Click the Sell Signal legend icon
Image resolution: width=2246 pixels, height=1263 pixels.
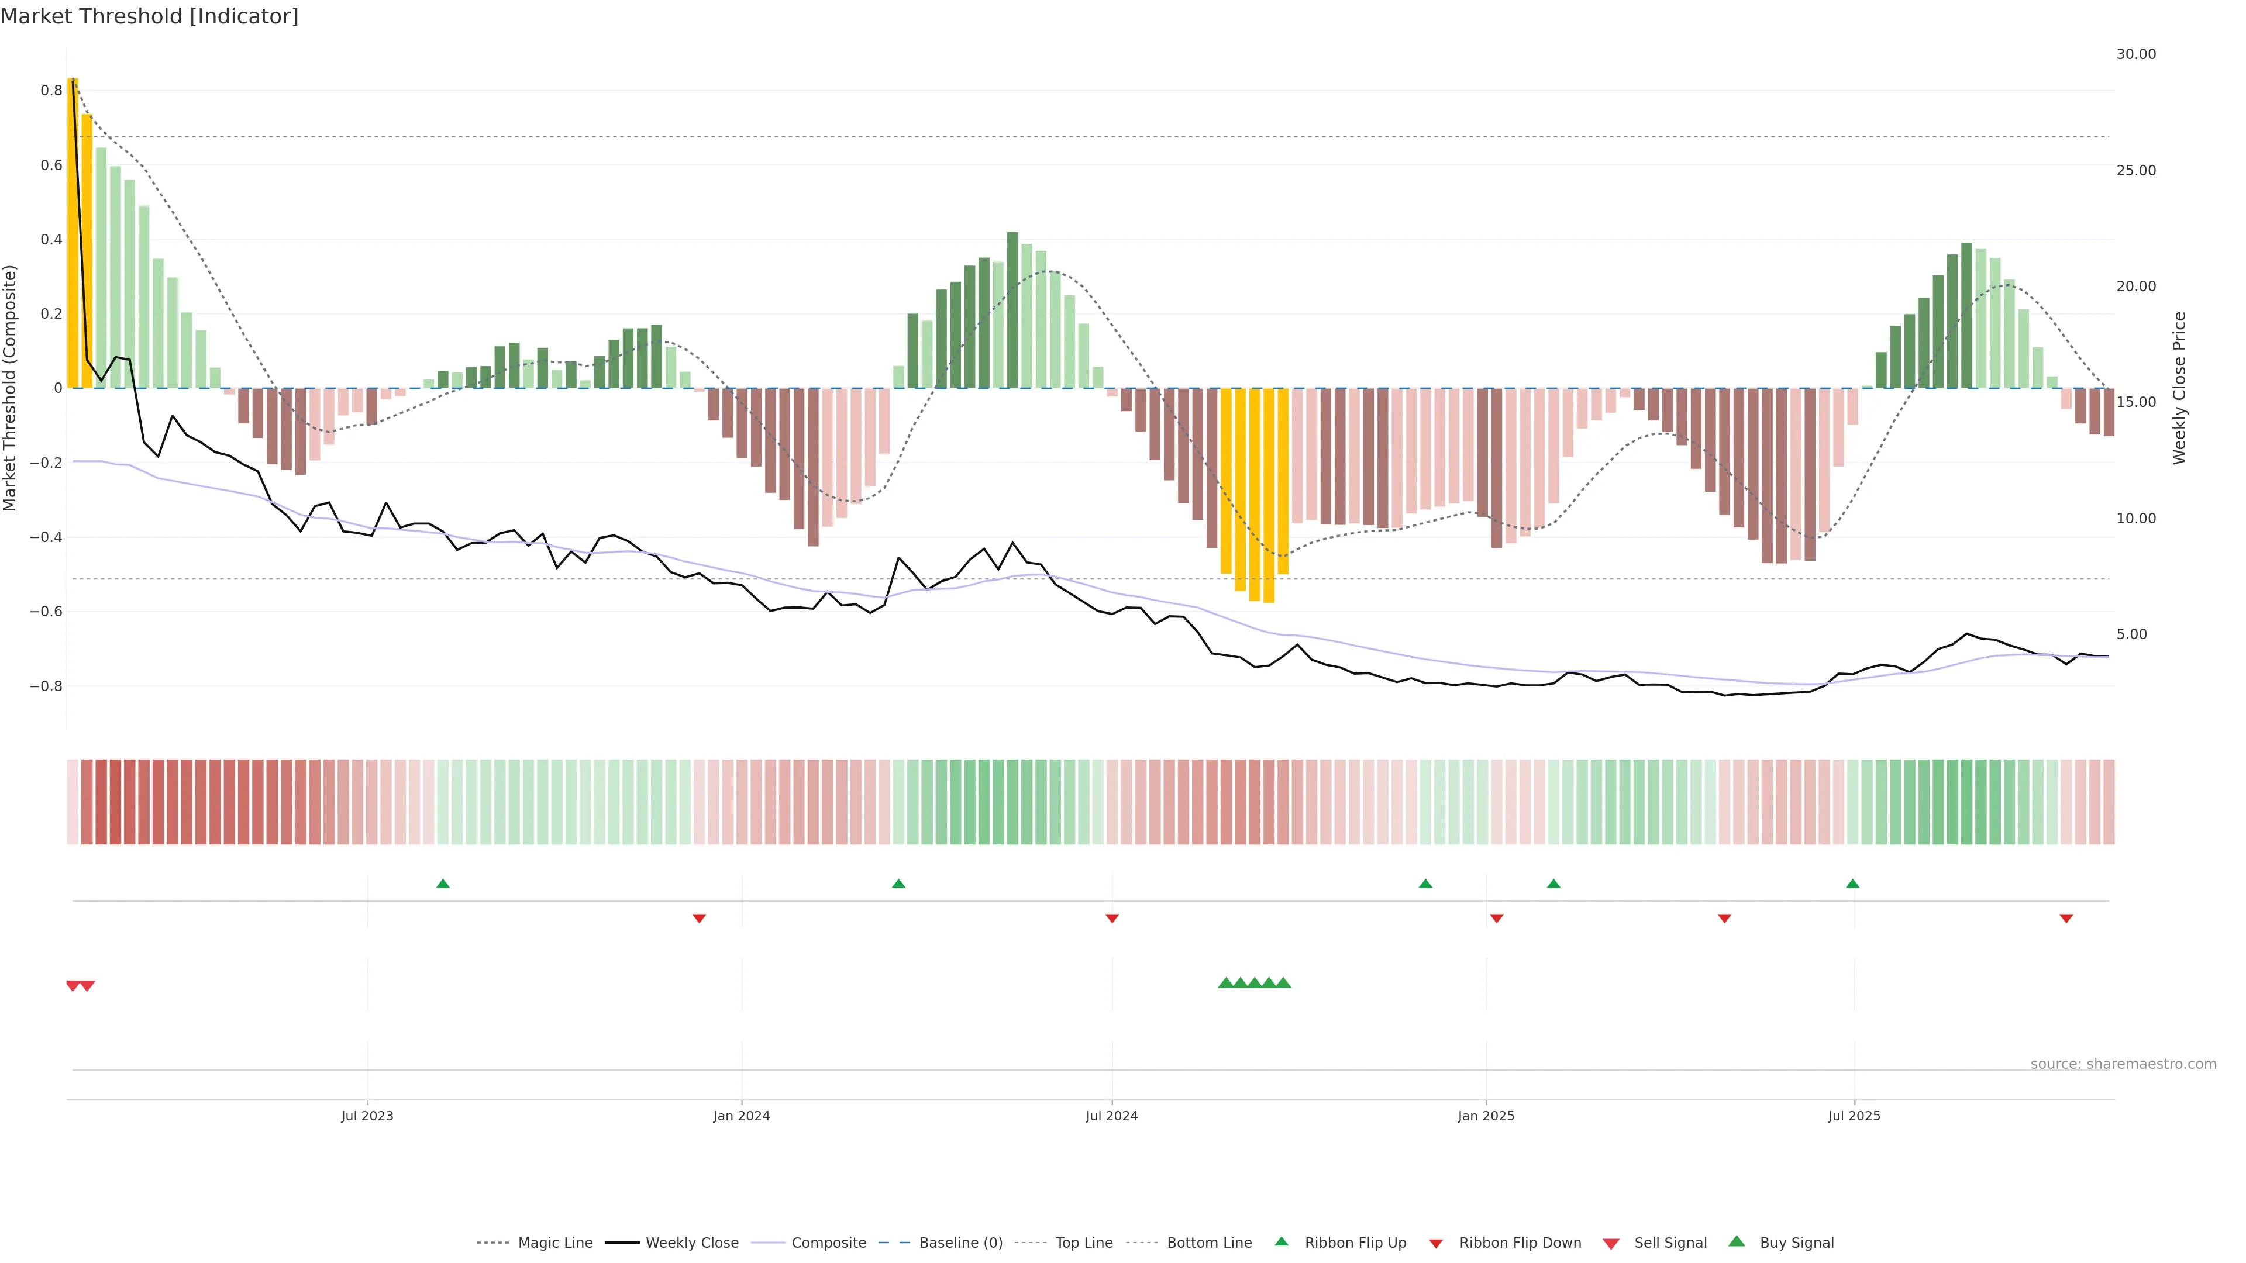click(x=1611, y=1244)
